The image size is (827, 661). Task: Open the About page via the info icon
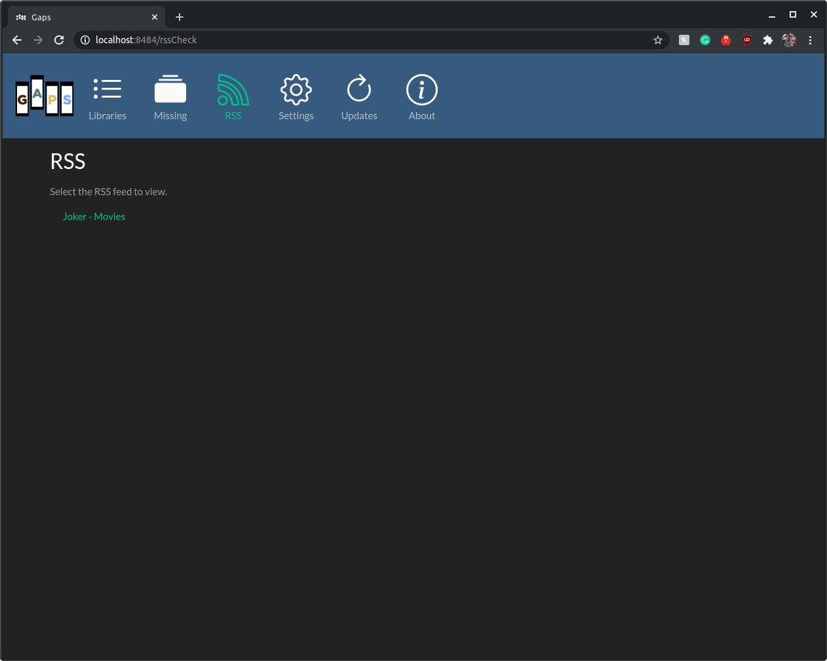pyautogui.click(x=421, y=97)
